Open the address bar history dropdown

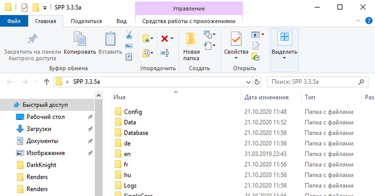click(248, 82)
